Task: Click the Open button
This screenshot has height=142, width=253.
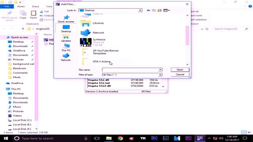Action: [x=180, y=70]
